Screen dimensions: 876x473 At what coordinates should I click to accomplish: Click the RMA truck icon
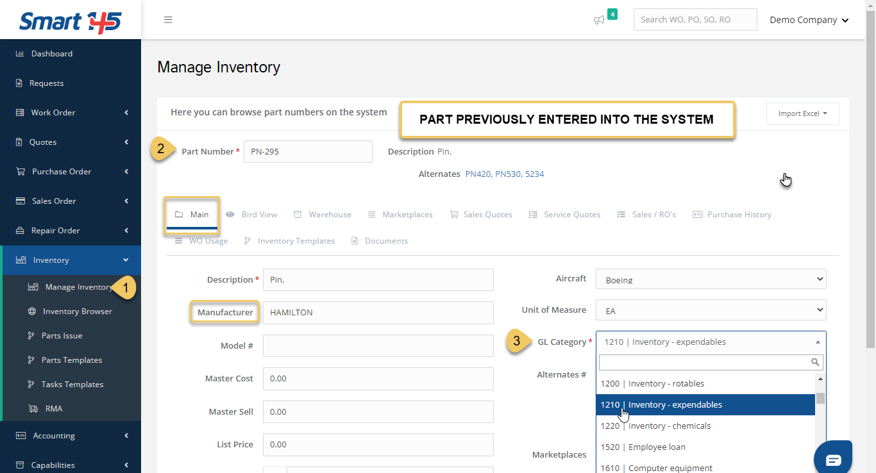click(33, 409)
